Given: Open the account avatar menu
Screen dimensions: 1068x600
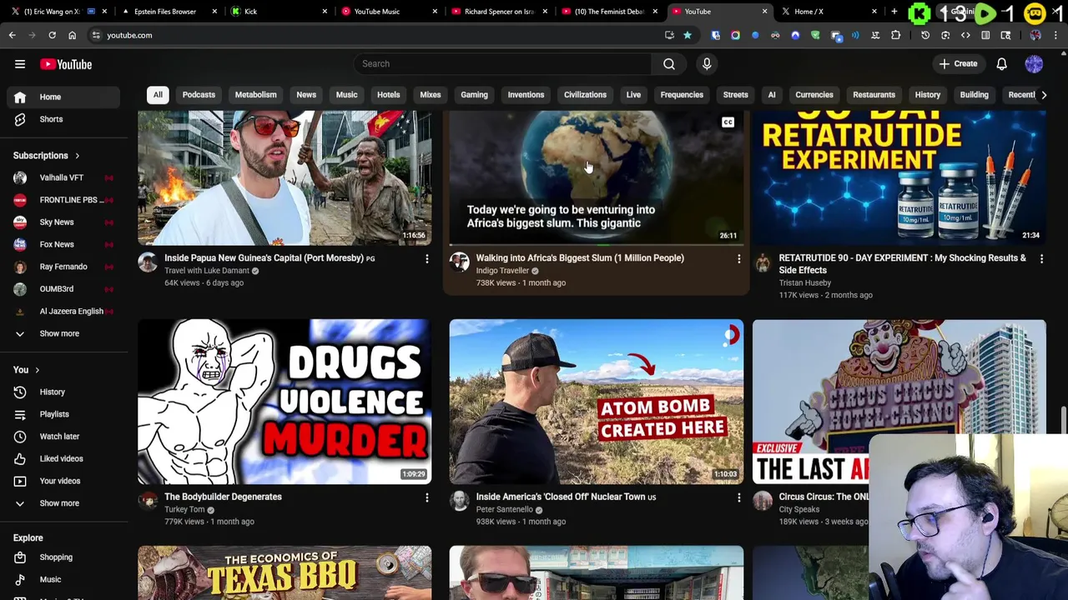Looking at the screenshot, I should click(1034, 64).
